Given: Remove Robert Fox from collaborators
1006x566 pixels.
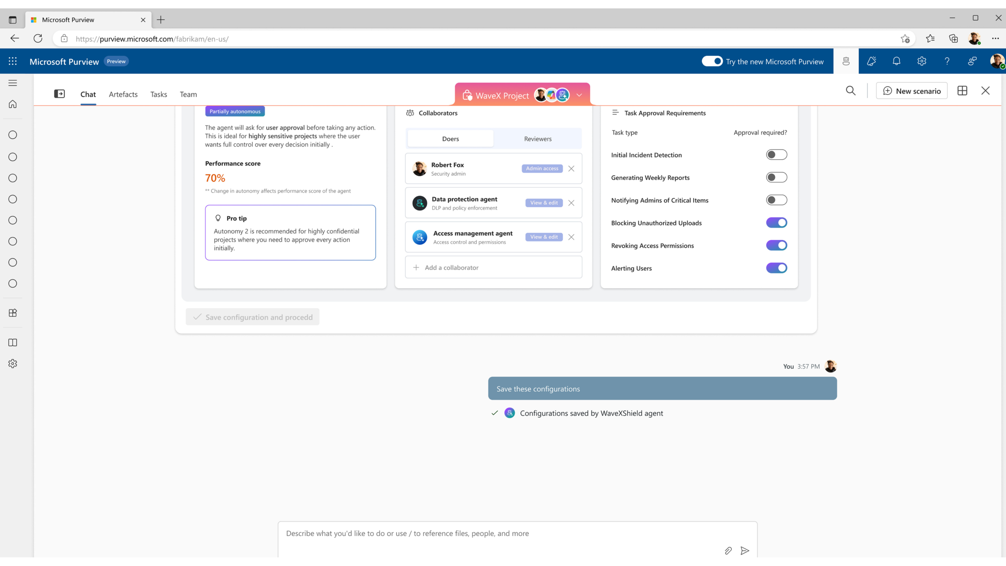Looking at the screenshot, I should 571,169.
